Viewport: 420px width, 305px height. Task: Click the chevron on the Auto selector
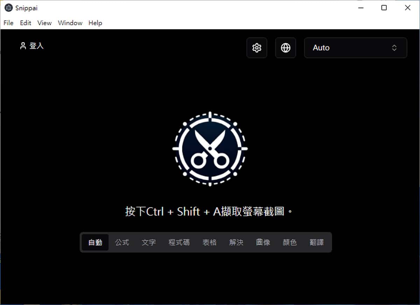tap(395, 48)
